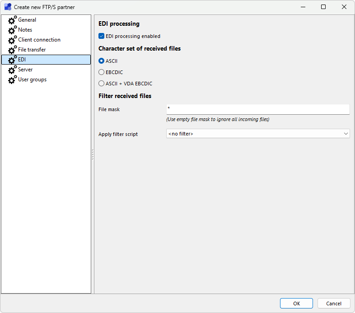Click the gear icon beside Notes
The height and width of the screenshot is (313, 355).
click(12, 30)
